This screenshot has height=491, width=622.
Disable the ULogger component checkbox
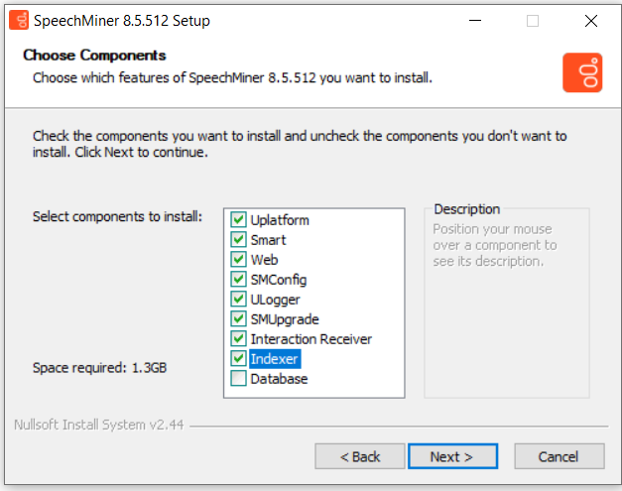point(238,299)
